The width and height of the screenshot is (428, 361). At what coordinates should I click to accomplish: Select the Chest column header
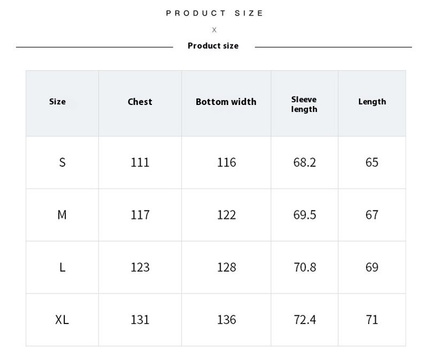pyautogui.click(x=140, y=102)
